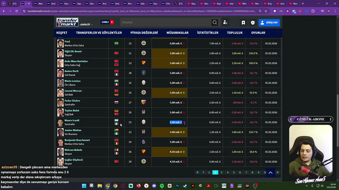Open the Windows Start menu
The image size is (339, 190).
[x=84, y=186]
